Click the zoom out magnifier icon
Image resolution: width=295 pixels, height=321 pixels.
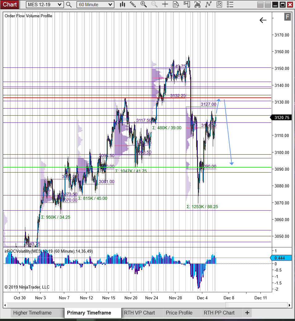coord(154,4)
